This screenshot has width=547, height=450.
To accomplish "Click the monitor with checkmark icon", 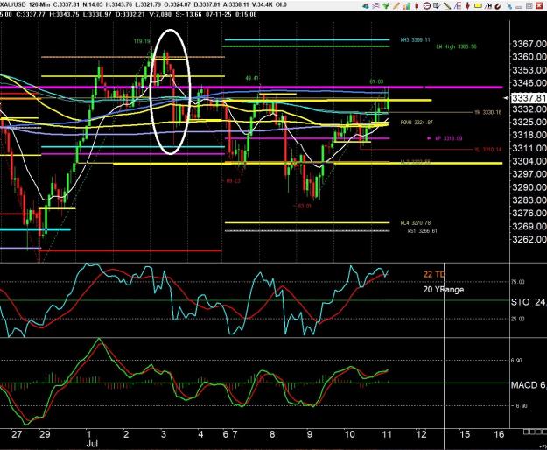I will [437, 5].
